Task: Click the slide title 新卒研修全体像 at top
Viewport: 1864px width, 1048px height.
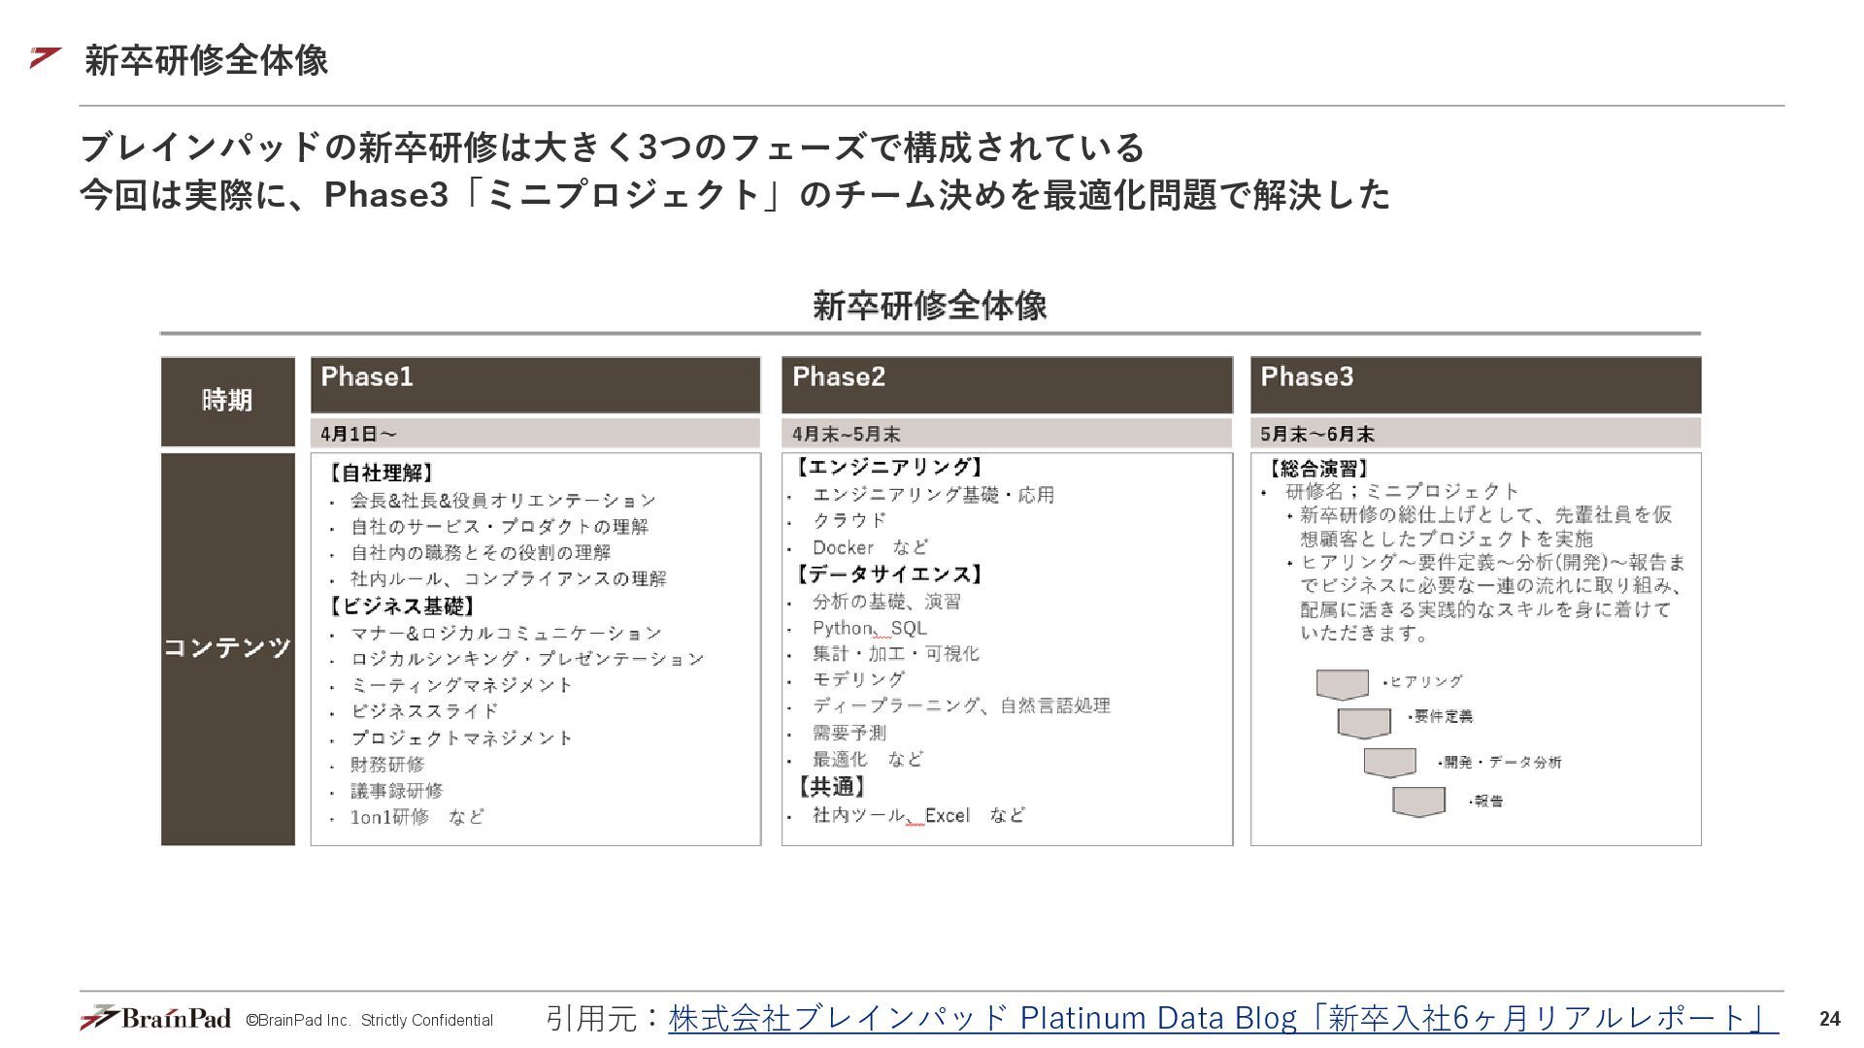Action: click(206, 60)
